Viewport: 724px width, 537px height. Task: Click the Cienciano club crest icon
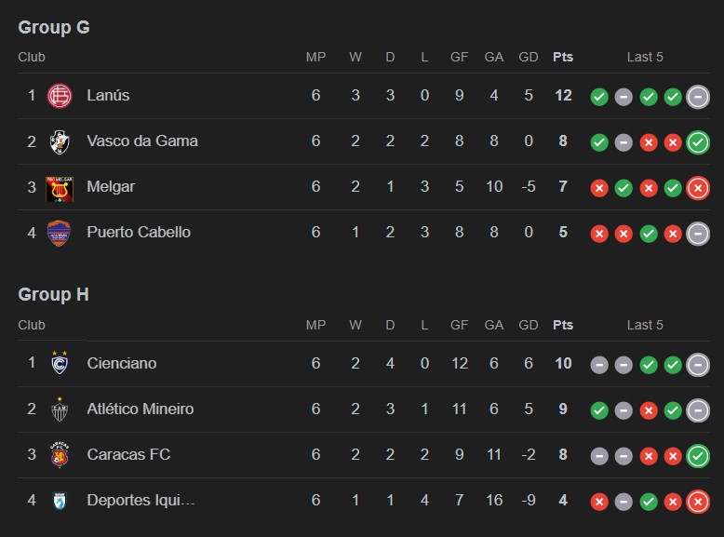60,364
